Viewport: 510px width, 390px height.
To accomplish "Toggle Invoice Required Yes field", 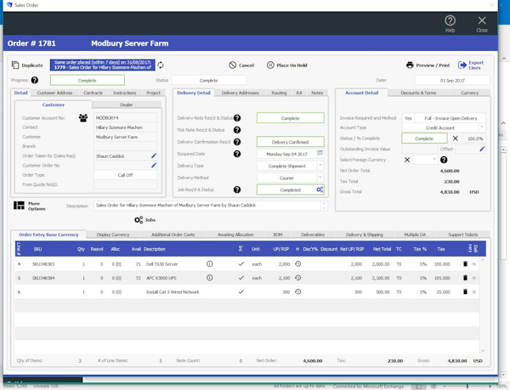I will 408,118.
